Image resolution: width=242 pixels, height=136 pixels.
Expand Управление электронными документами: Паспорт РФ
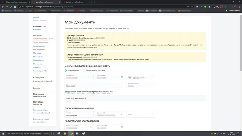89,91
